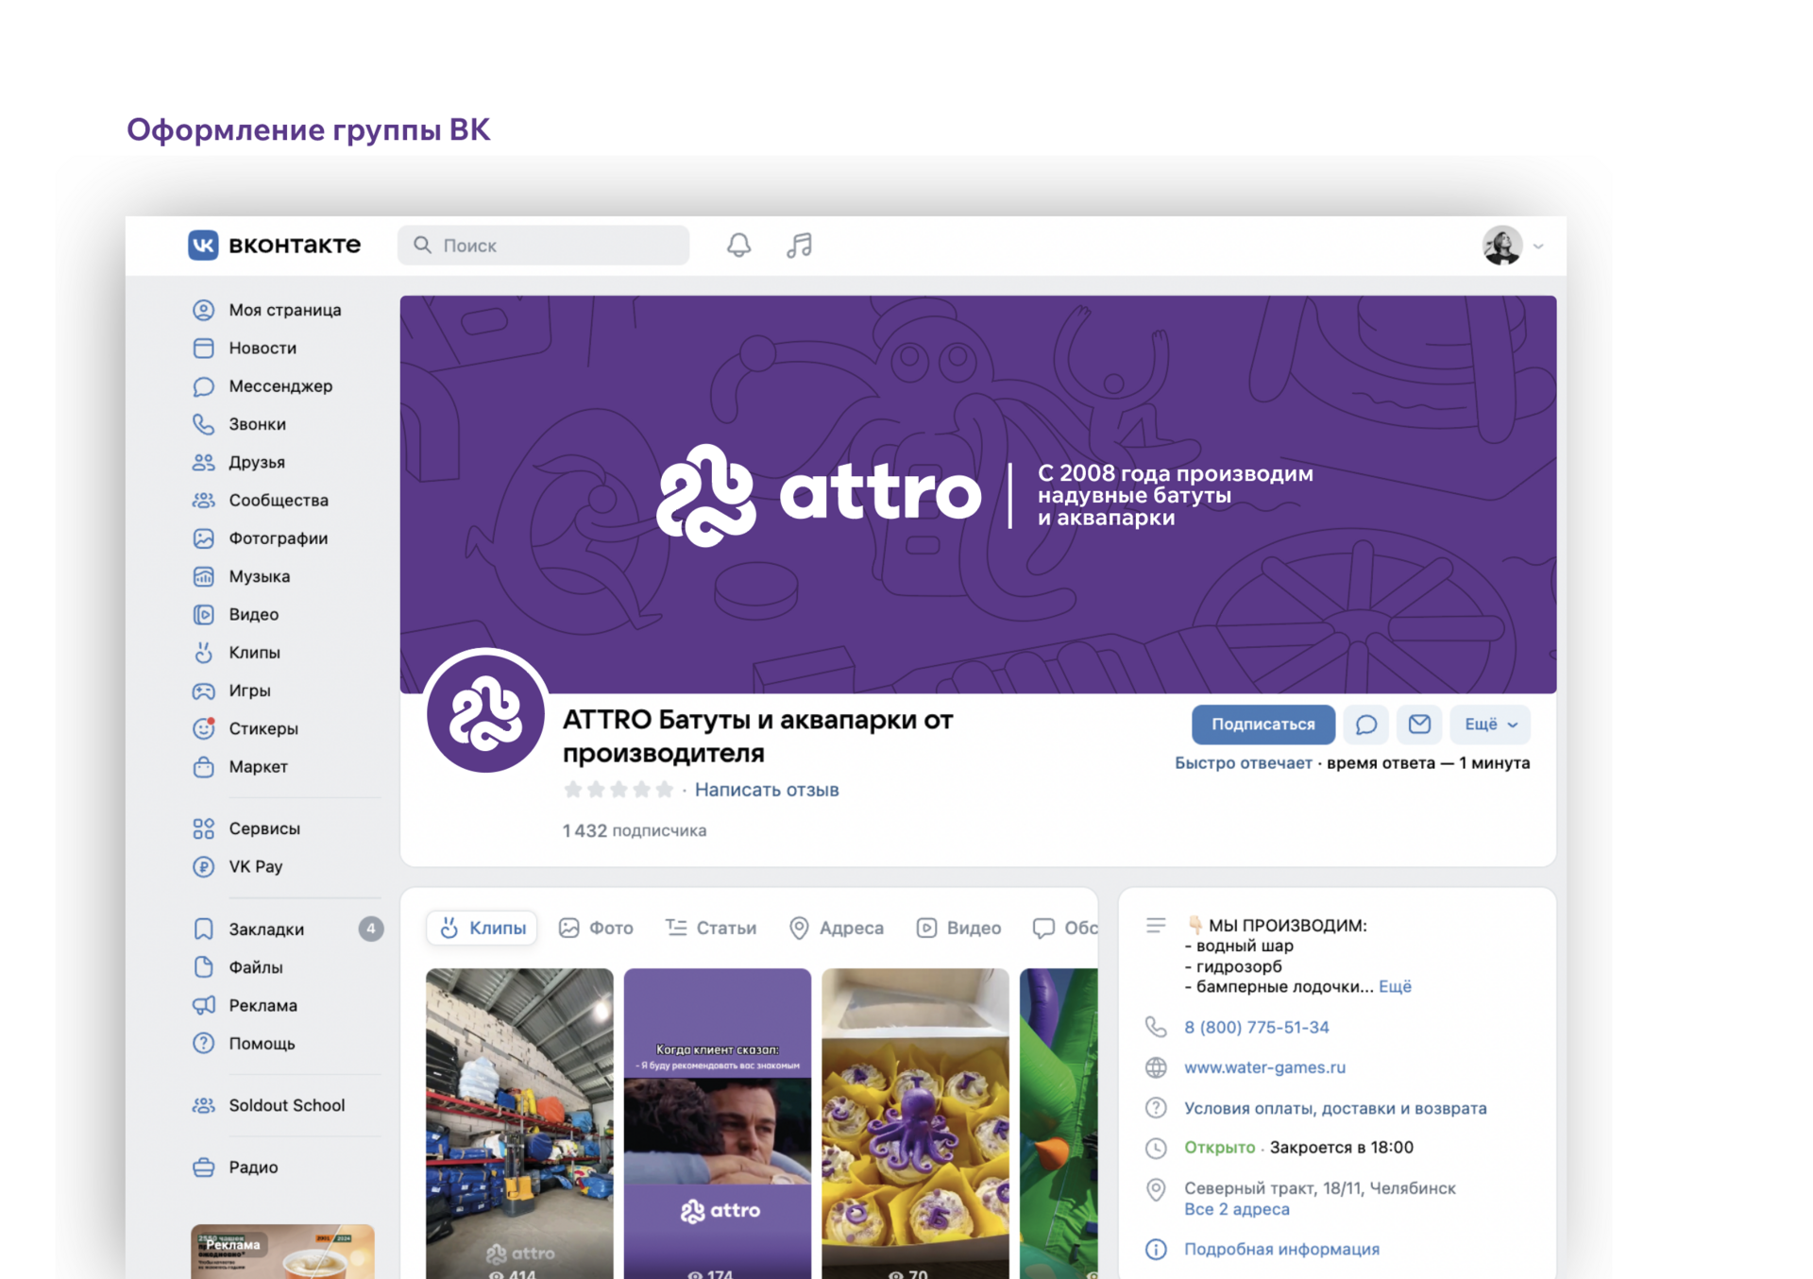Click Написать отзыв link
This screenshot has height=1279, width=1813.
(767, 790)
